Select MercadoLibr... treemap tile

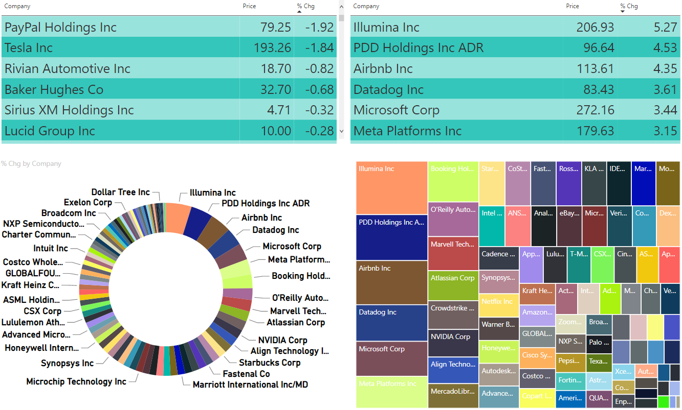(453, 396)
